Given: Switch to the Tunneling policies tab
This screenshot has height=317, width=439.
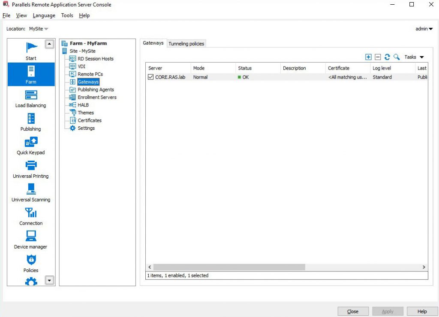Looking at the screenshot, I should click(186, 43).
